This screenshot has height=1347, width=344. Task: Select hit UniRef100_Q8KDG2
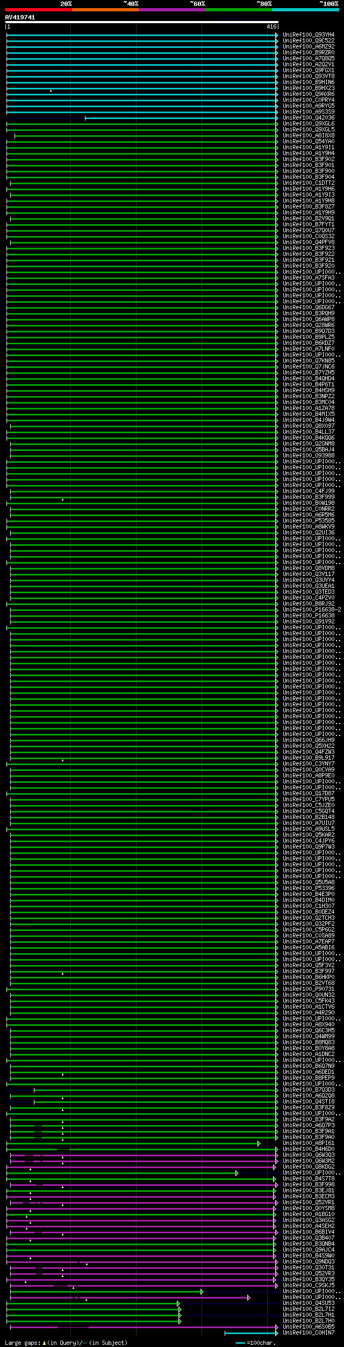pos(309,1167)
